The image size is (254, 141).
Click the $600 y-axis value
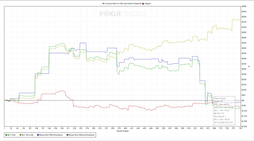click(244, 38)
